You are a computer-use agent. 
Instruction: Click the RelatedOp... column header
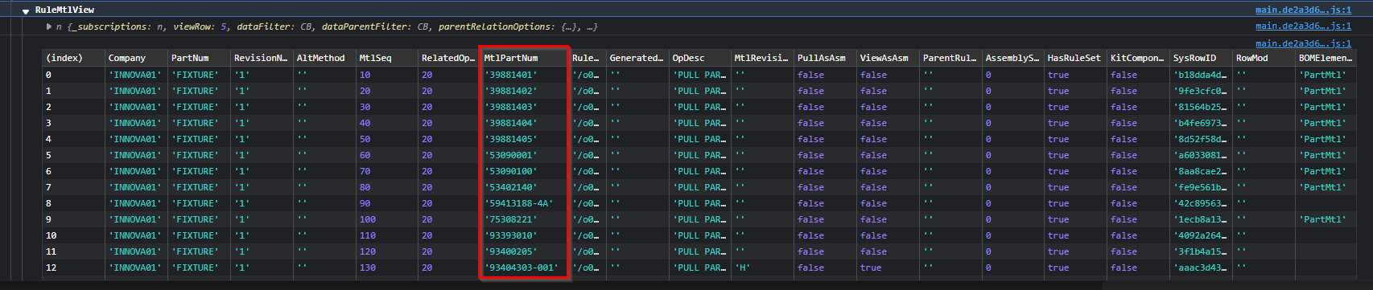coord(450,58)
